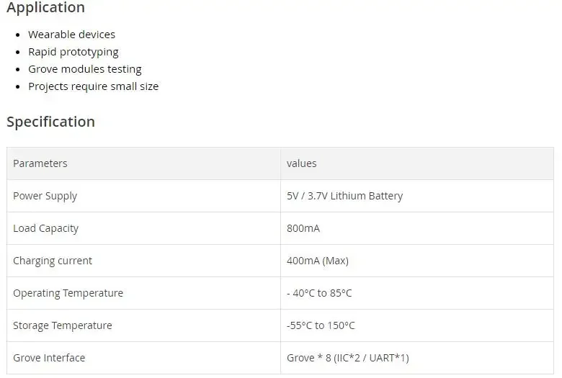Viewport: 562px width, 378px height.
Task: Click the Grove modules testing bullet
Action: [84, 69]
